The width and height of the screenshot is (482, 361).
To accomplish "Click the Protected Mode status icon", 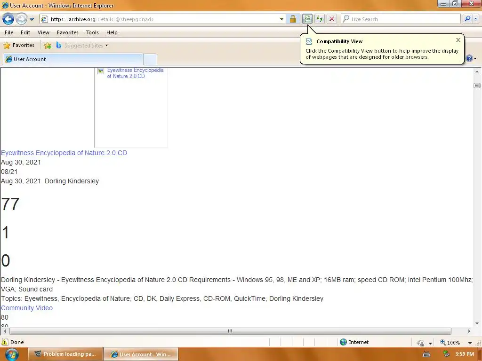I will tap(420, 343).
